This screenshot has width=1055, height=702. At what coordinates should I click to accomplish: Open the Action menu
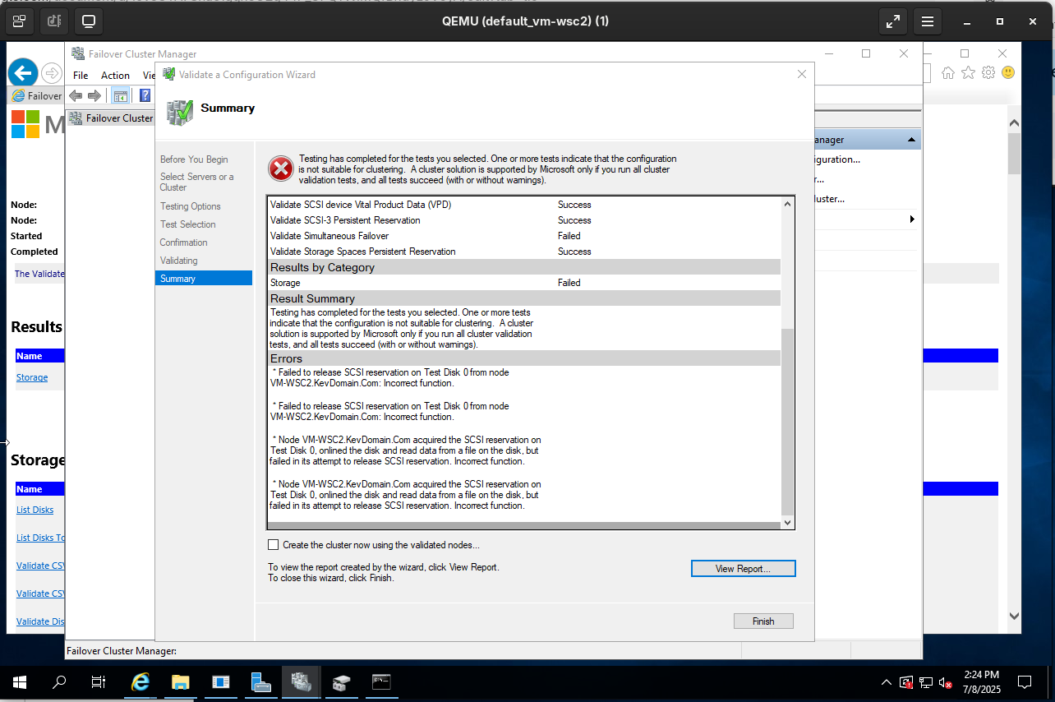coord(115,76)
